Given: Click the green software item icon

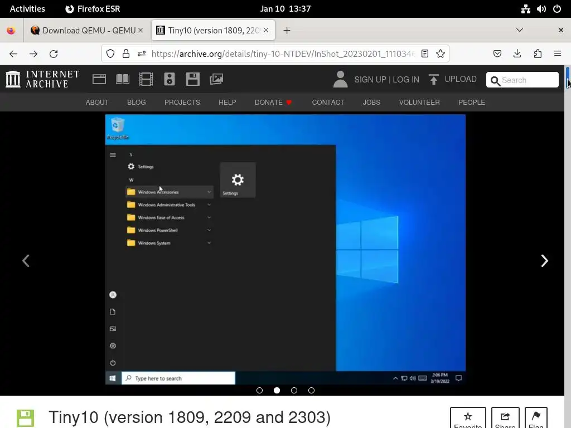Looking at the screenshot, I should (x=25, y=418).
